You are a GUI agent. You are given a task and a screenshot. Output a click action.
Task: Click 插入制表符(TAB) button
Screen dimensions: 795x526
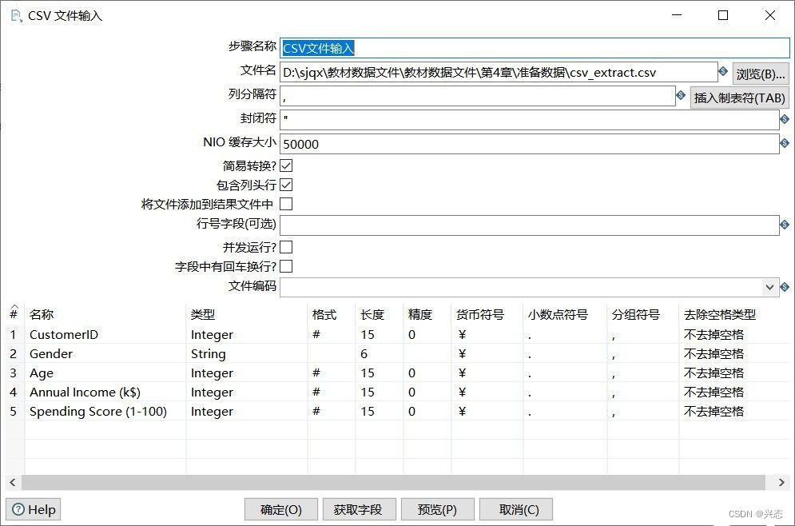pyautogui.click(x=740, y=98)
